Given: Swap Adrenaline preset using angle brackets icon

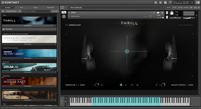Looking at the screenshot, I should point(66,25).
